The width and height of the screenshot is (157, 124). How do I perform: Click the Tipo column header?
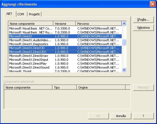point(64,88)
